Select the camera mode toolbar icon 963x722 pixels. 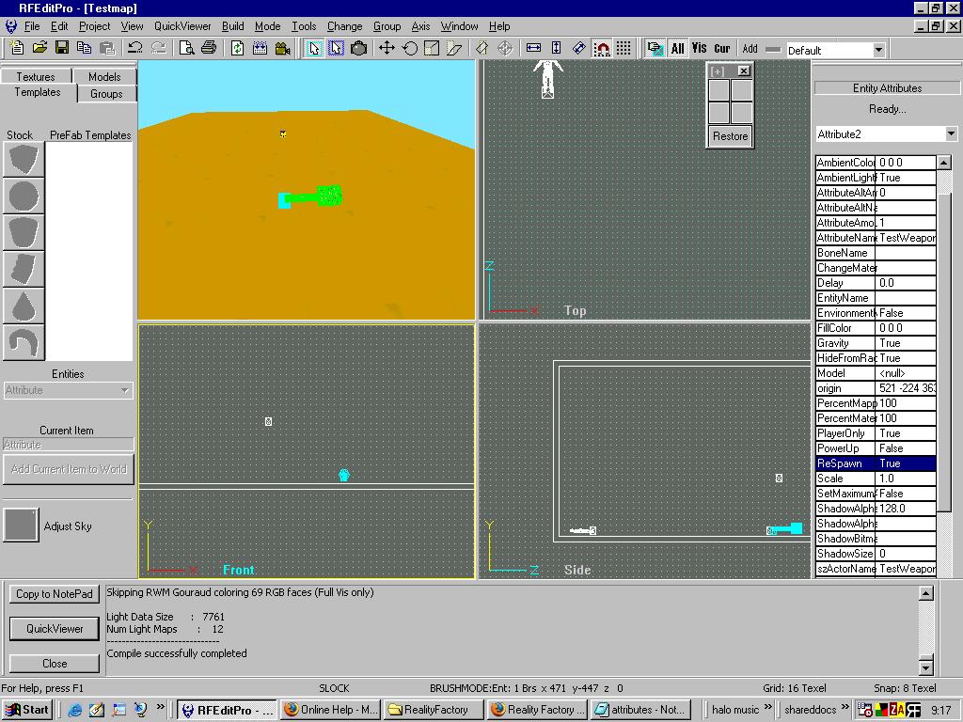358,48
